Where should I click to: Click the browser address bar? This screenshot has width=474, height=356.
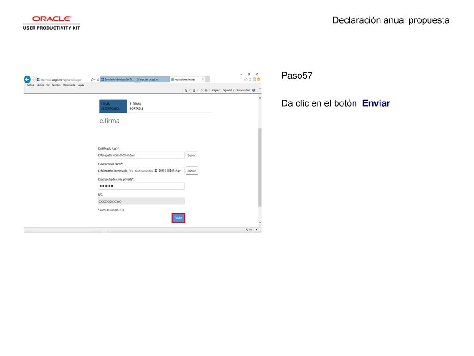(x=63, y=80)
